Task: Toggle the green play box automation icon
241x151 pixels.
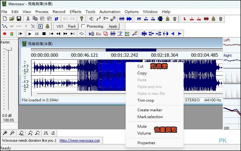Action: click(41, 26)
